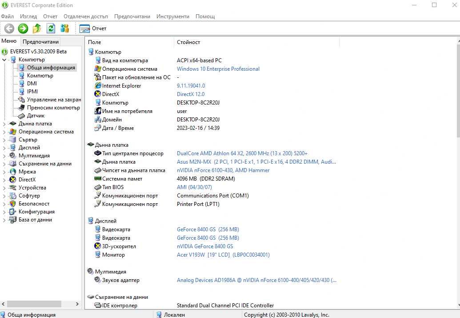Click the Звуков адаптер speaker icon
Viewport: 460px width, 318px height.
coord(98,280)
